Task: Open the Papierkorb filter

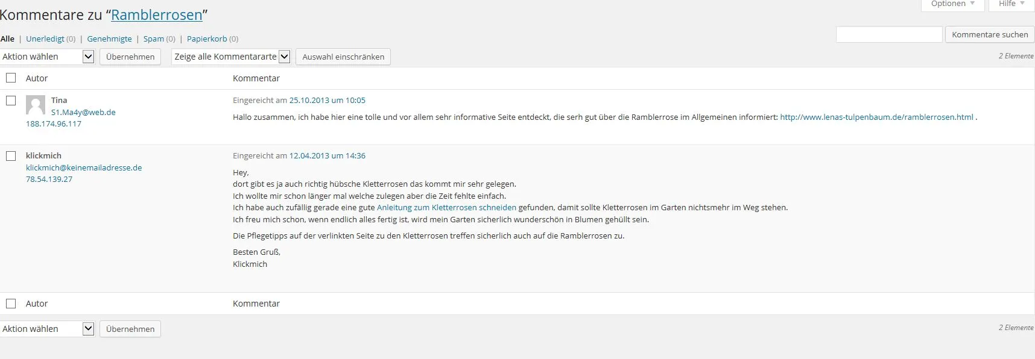Action: pos(207,39)
